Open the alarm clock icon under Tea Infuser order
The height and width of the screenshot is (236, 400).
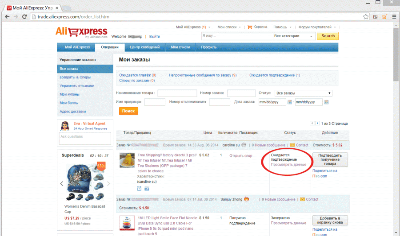coord(139,189)
